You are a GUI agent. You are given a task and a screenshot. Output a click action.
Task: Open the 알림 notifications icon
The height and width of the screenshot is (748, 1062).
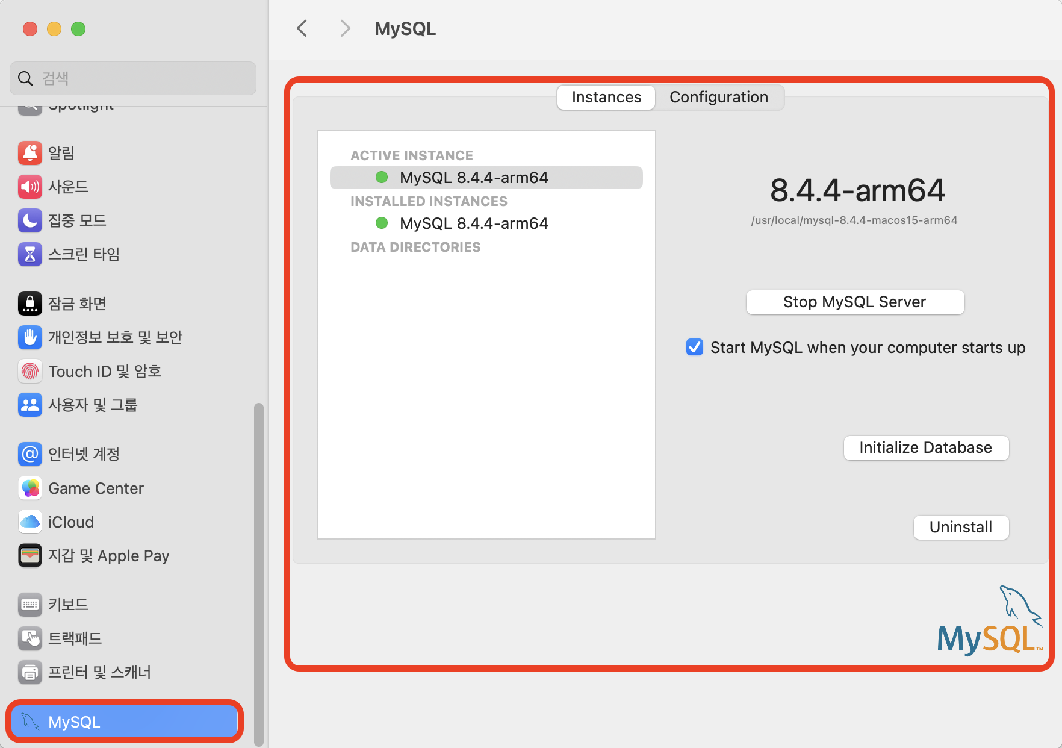point(30,153)
